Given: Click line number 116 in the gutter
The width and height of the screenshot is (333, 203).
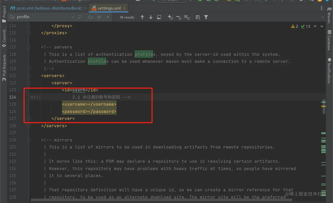Looking at the screenshot, I should [12, 40].
